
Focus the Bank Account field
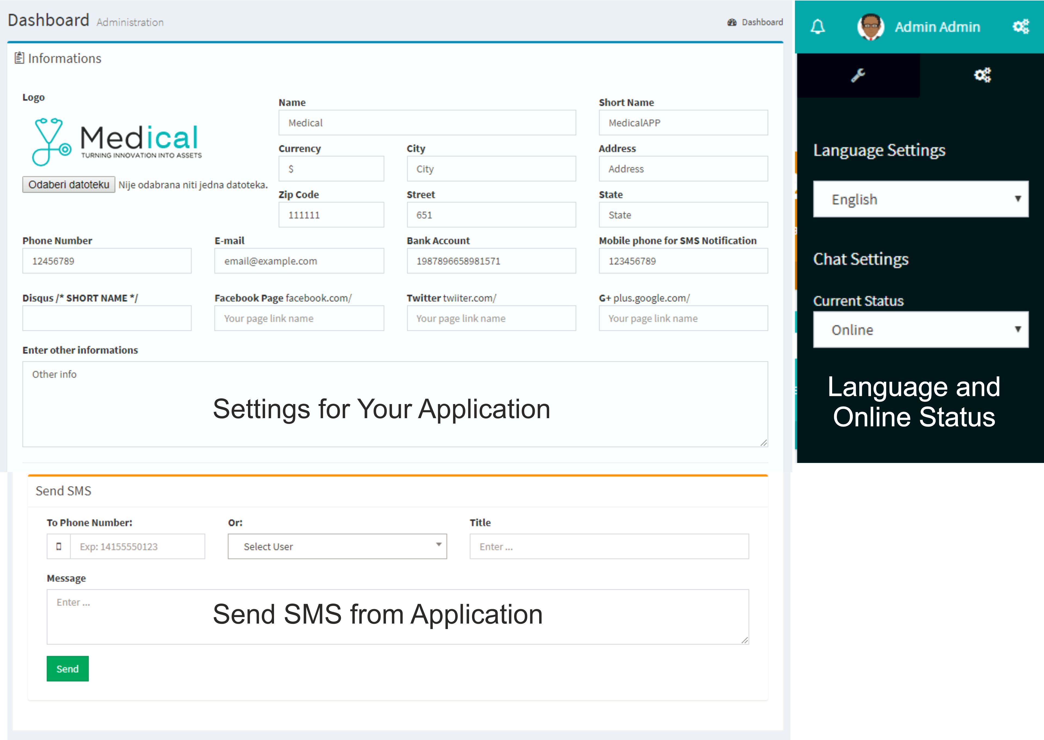[491, 261]
